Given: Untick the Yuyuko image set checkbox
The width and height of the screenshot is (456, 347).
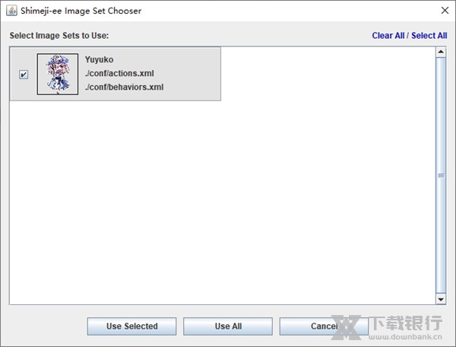Looking at the screenshot, I should click(x=24, y=75).
